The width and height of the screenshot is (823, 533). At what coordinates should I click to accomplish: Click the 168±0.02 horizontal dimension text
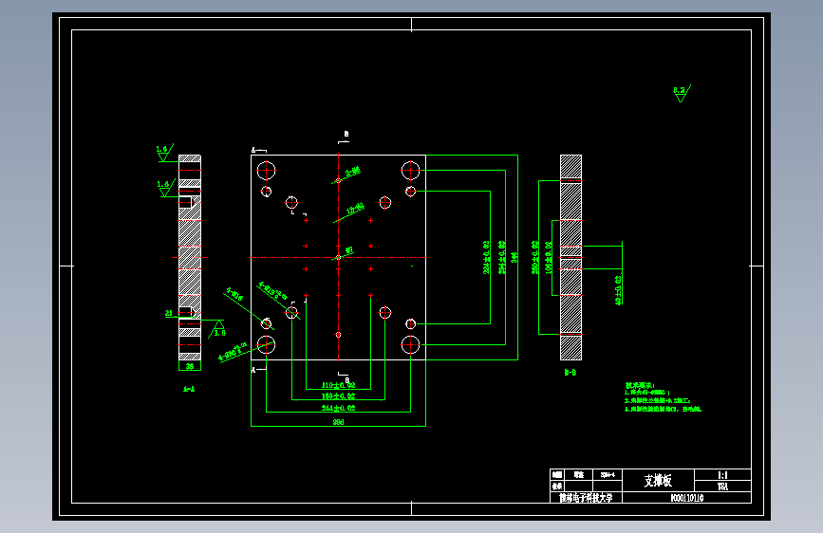point(339,396)
